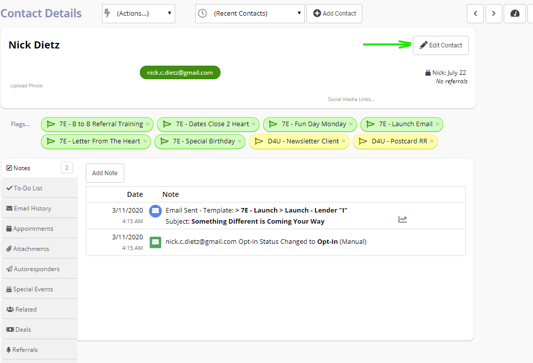Click the Add Note button
The width and height of the screenshot is (533, 363).
point(104,173)
